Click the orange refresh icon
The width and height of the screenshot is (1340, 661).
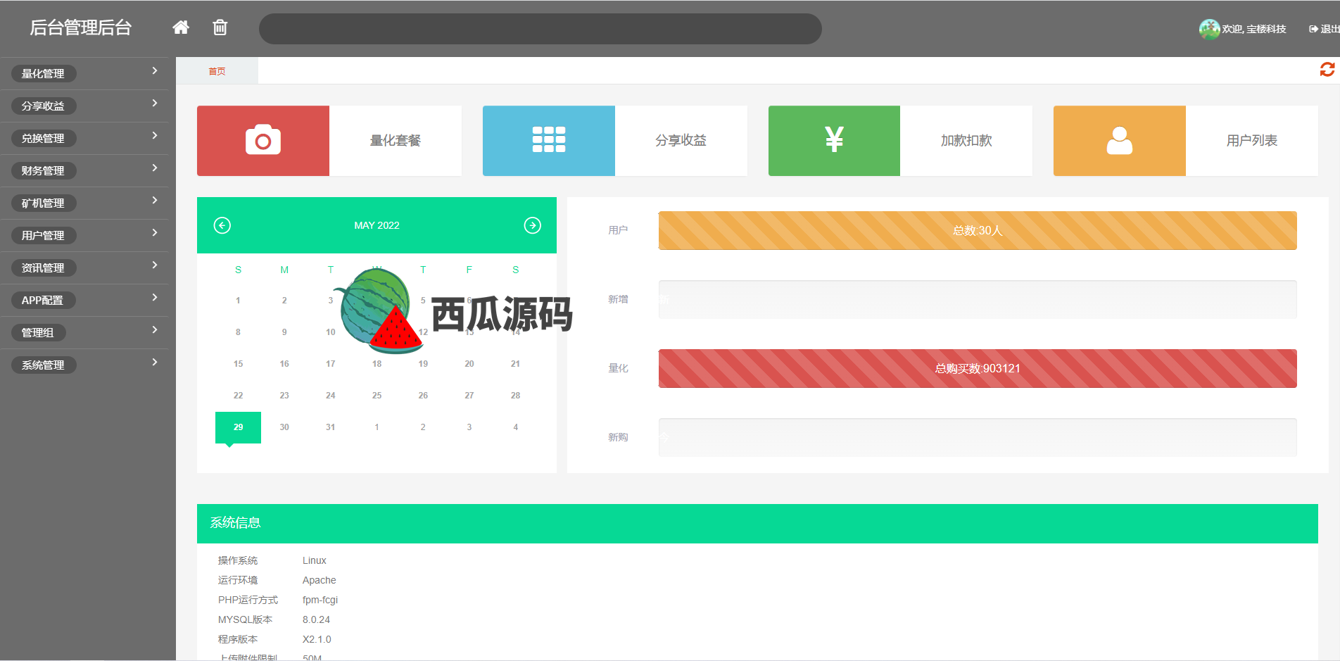tap(1327, 70)
